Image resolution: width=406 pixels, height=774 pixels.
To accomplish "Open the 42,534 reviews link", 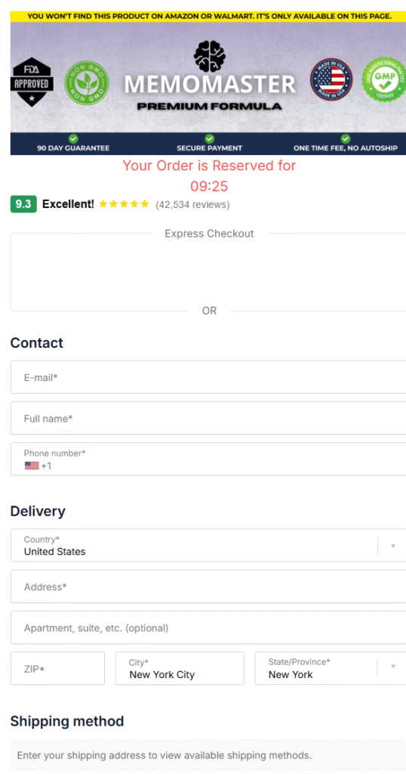I will 192,204.
